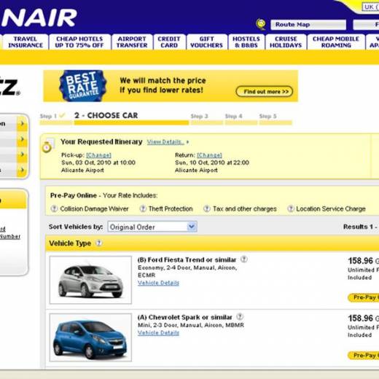
Task: Click second yellow arrow in left sidebar
Action: pos(23,139)
